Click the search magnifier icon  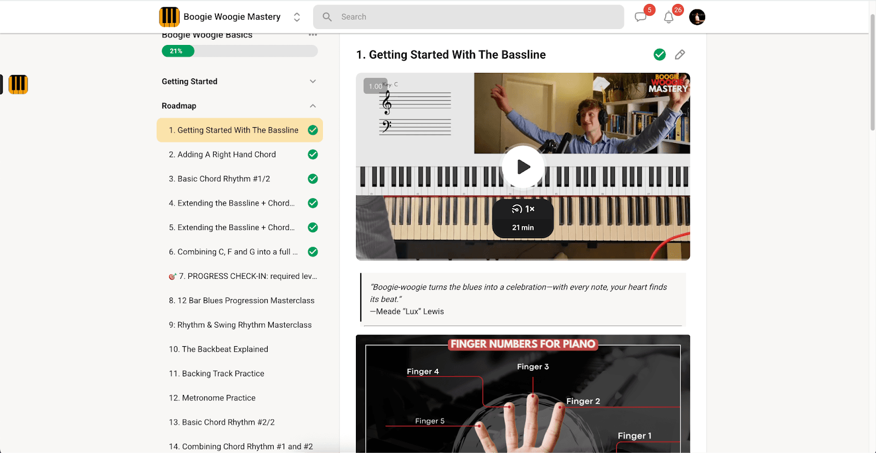pos(327,17)
